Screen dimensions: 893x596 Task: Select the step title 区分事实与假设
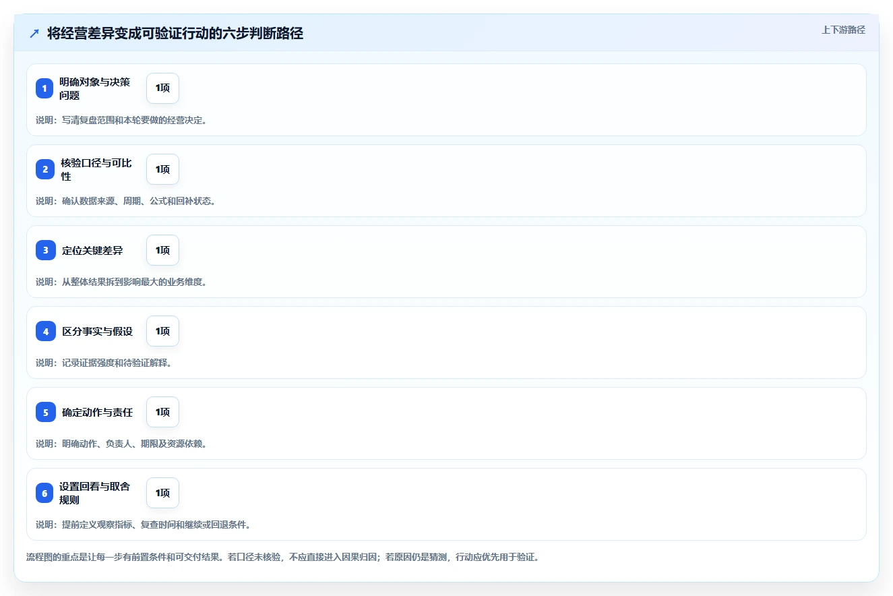[98, 332]
